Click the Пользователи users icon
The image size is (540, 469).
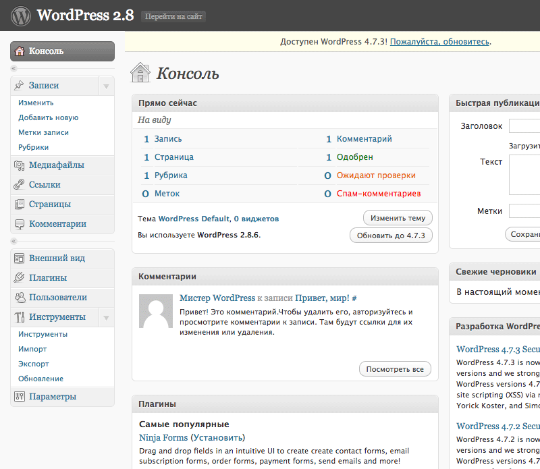(20, 298)
